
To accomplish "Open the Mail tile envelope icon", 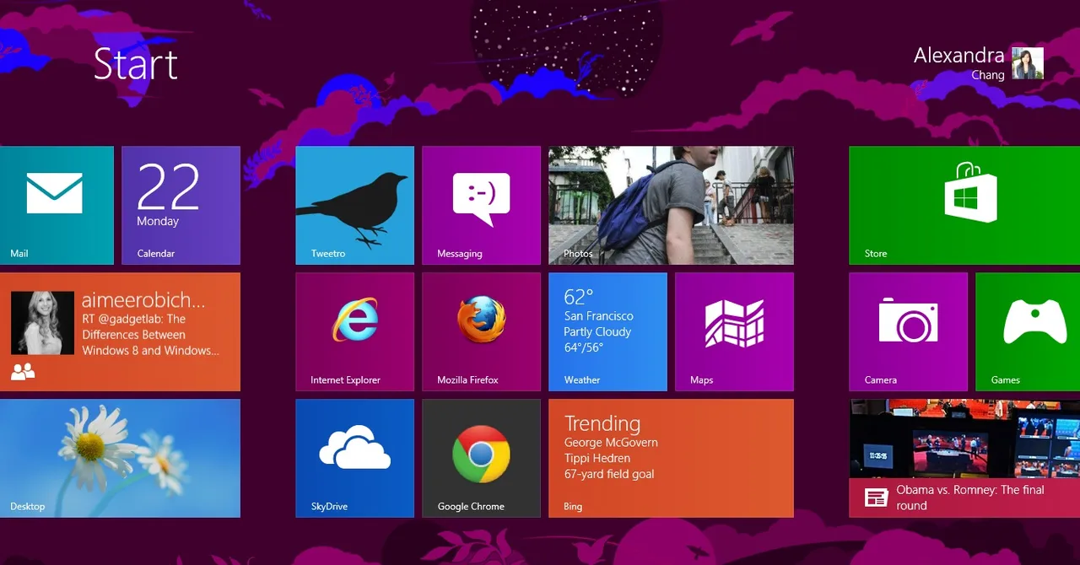I will click(x=55, y=193).
